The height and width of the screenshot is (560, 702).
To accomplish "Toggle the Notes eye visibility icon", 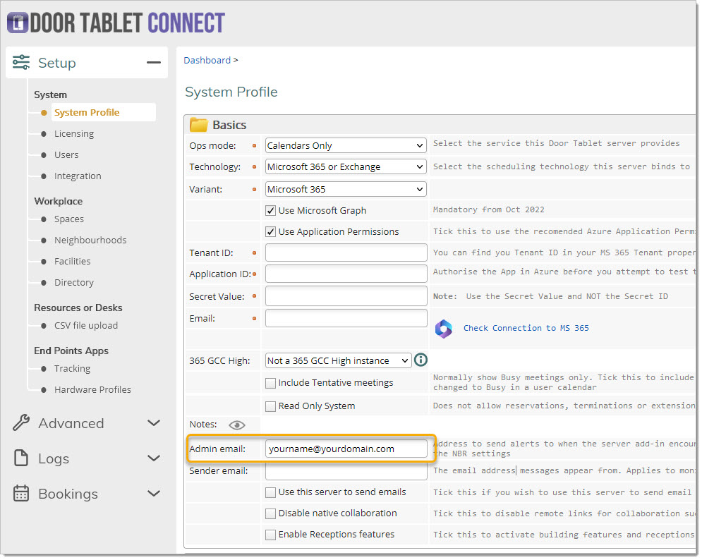I will click(x=237, y=425).
